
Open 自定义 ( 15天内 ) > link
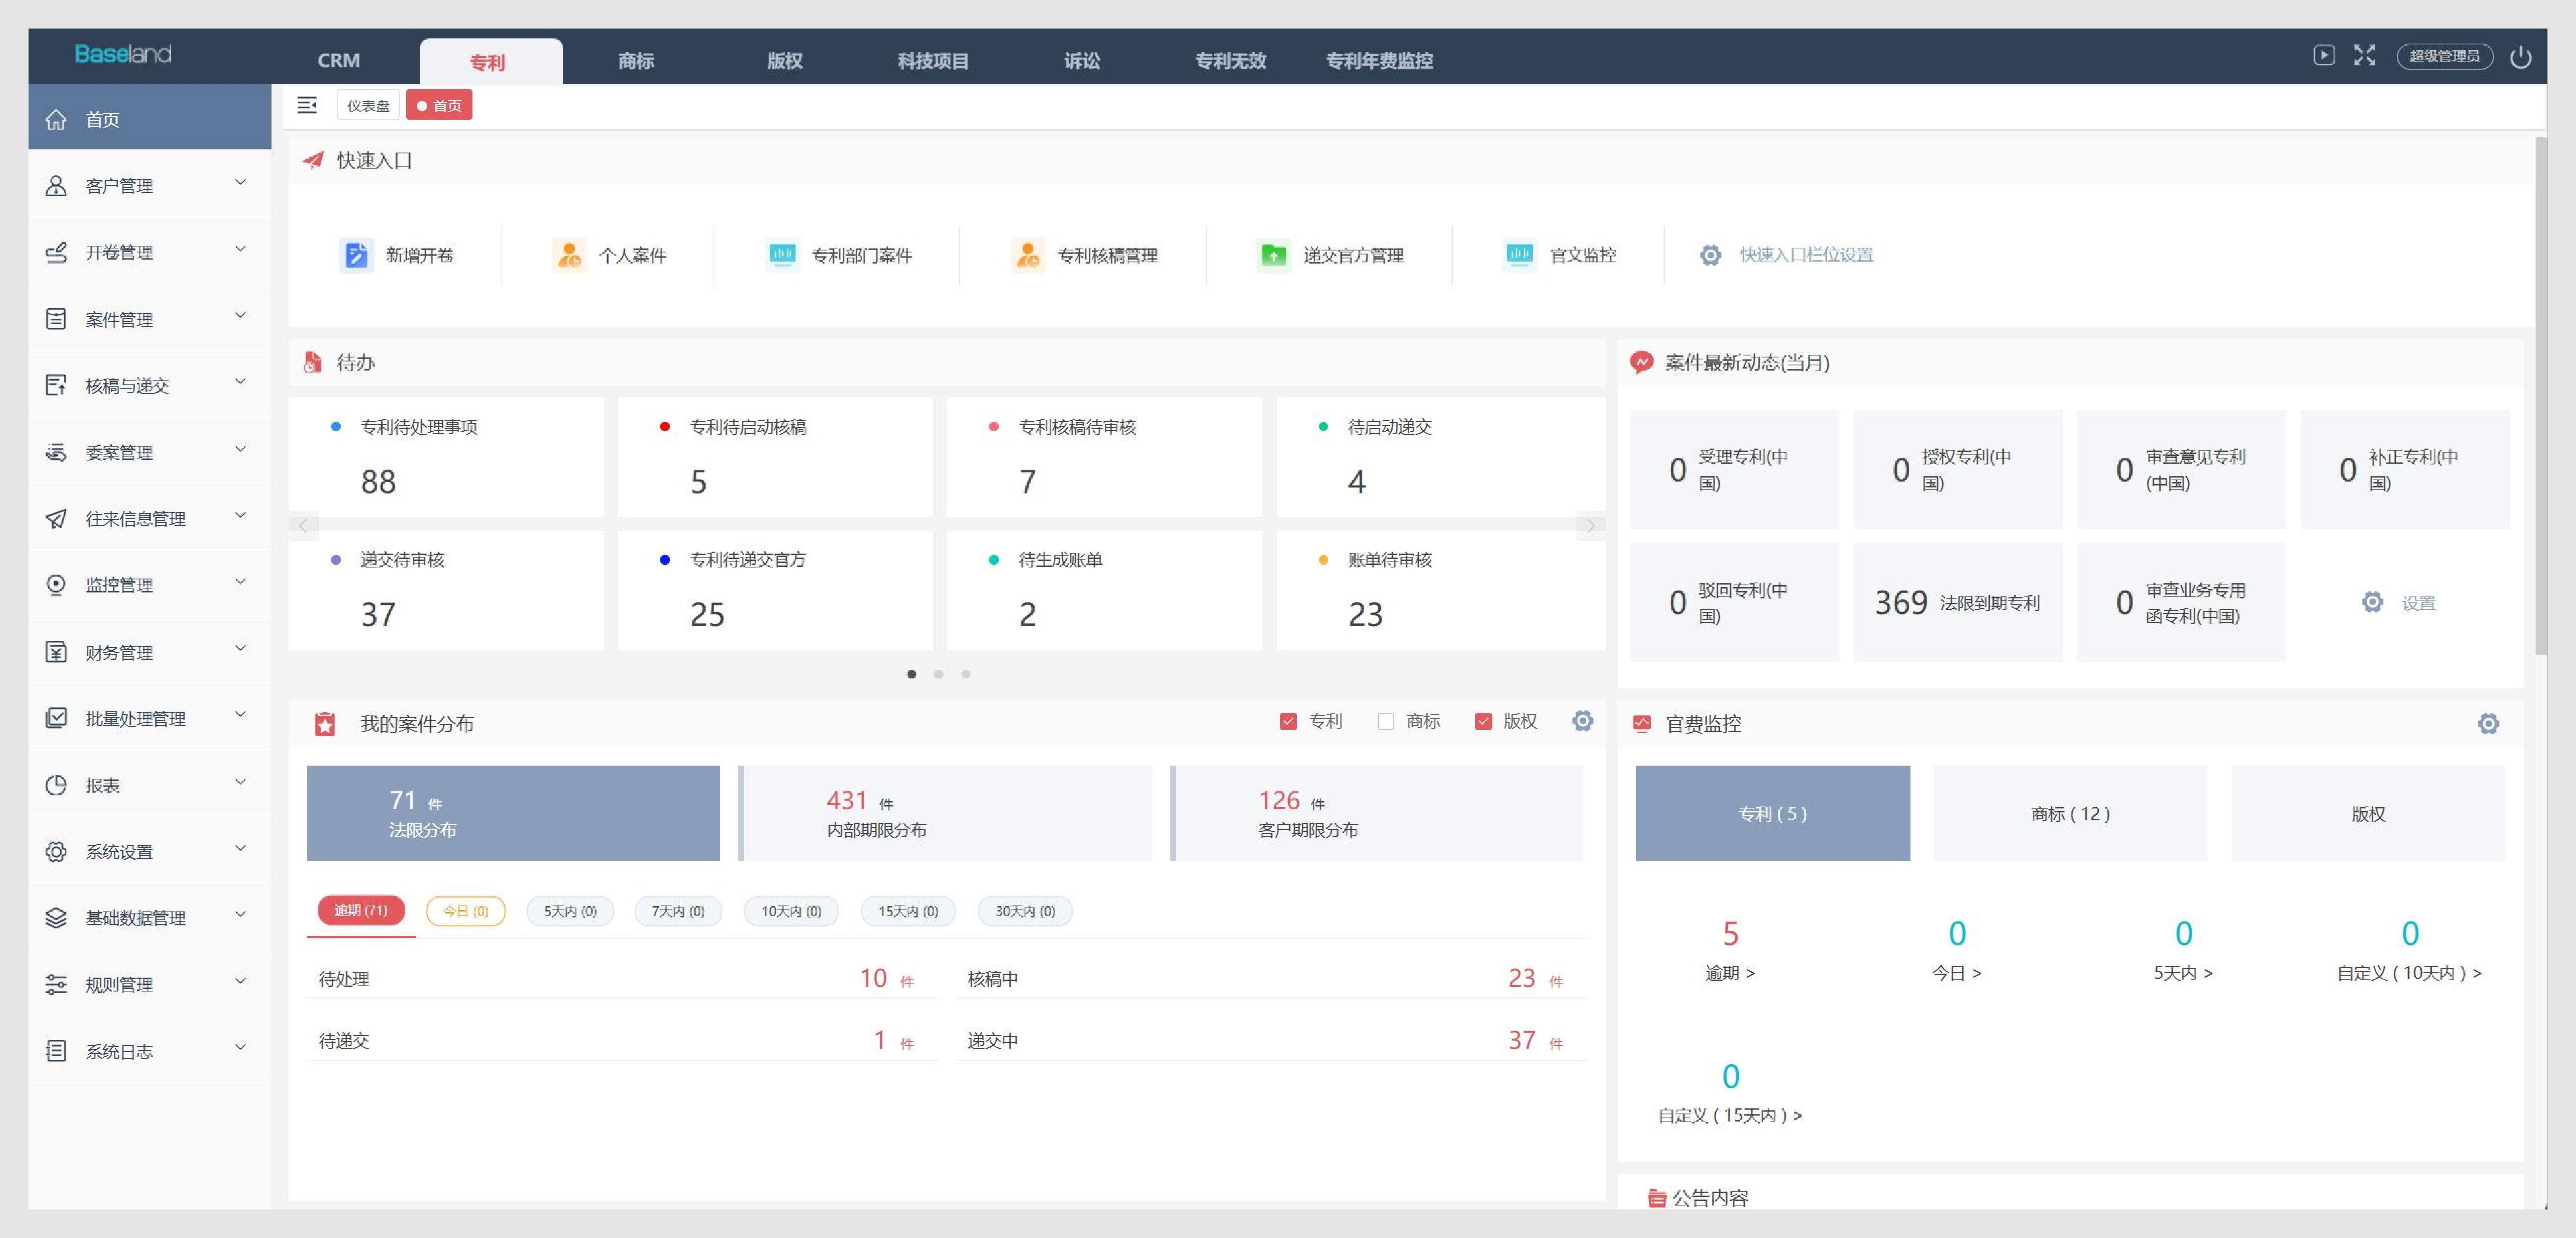[x=1730, y=1115]
